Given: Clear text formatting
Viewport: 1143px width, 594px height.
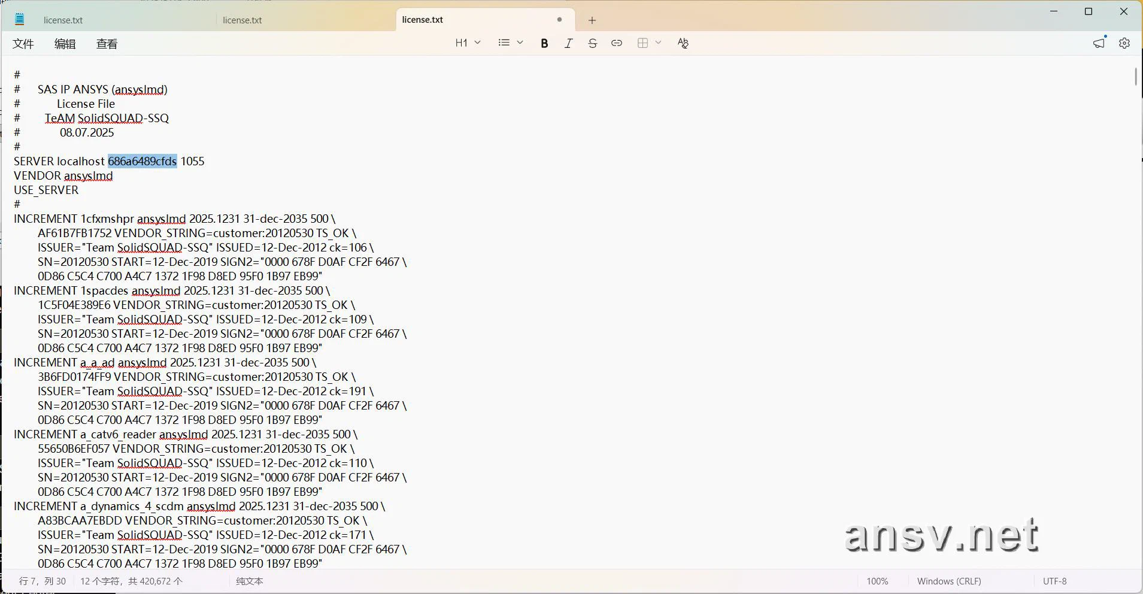Looking at the screenshot, I should (x=683, y=43).
